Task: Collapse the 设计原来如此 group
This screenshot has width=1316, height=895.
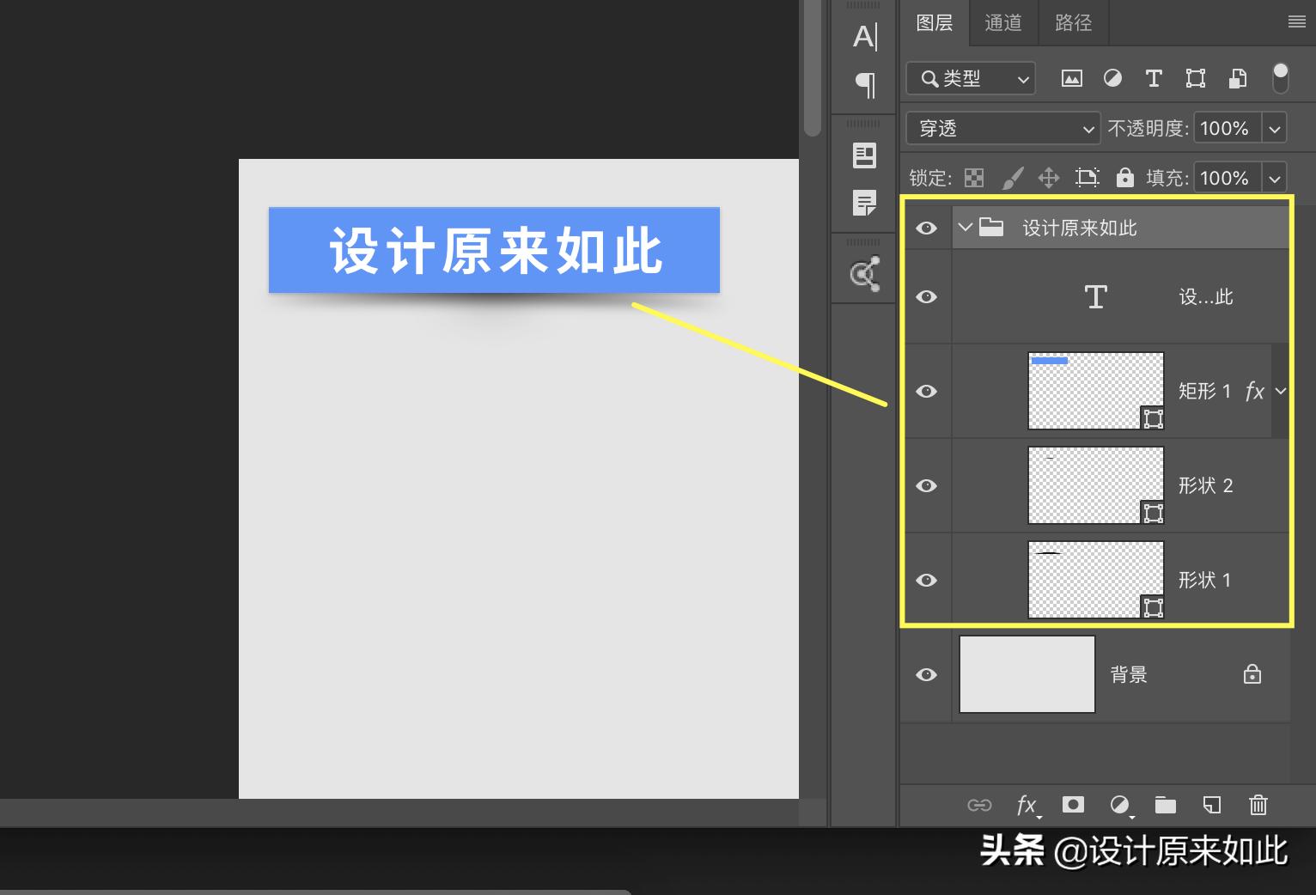Action: tap(966, 228)
